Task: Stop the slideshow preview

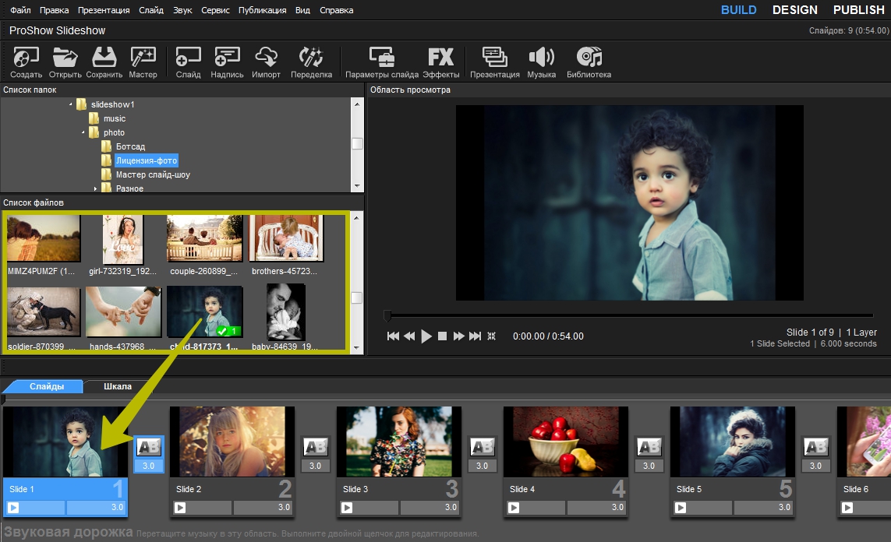Action: [442, 336]
